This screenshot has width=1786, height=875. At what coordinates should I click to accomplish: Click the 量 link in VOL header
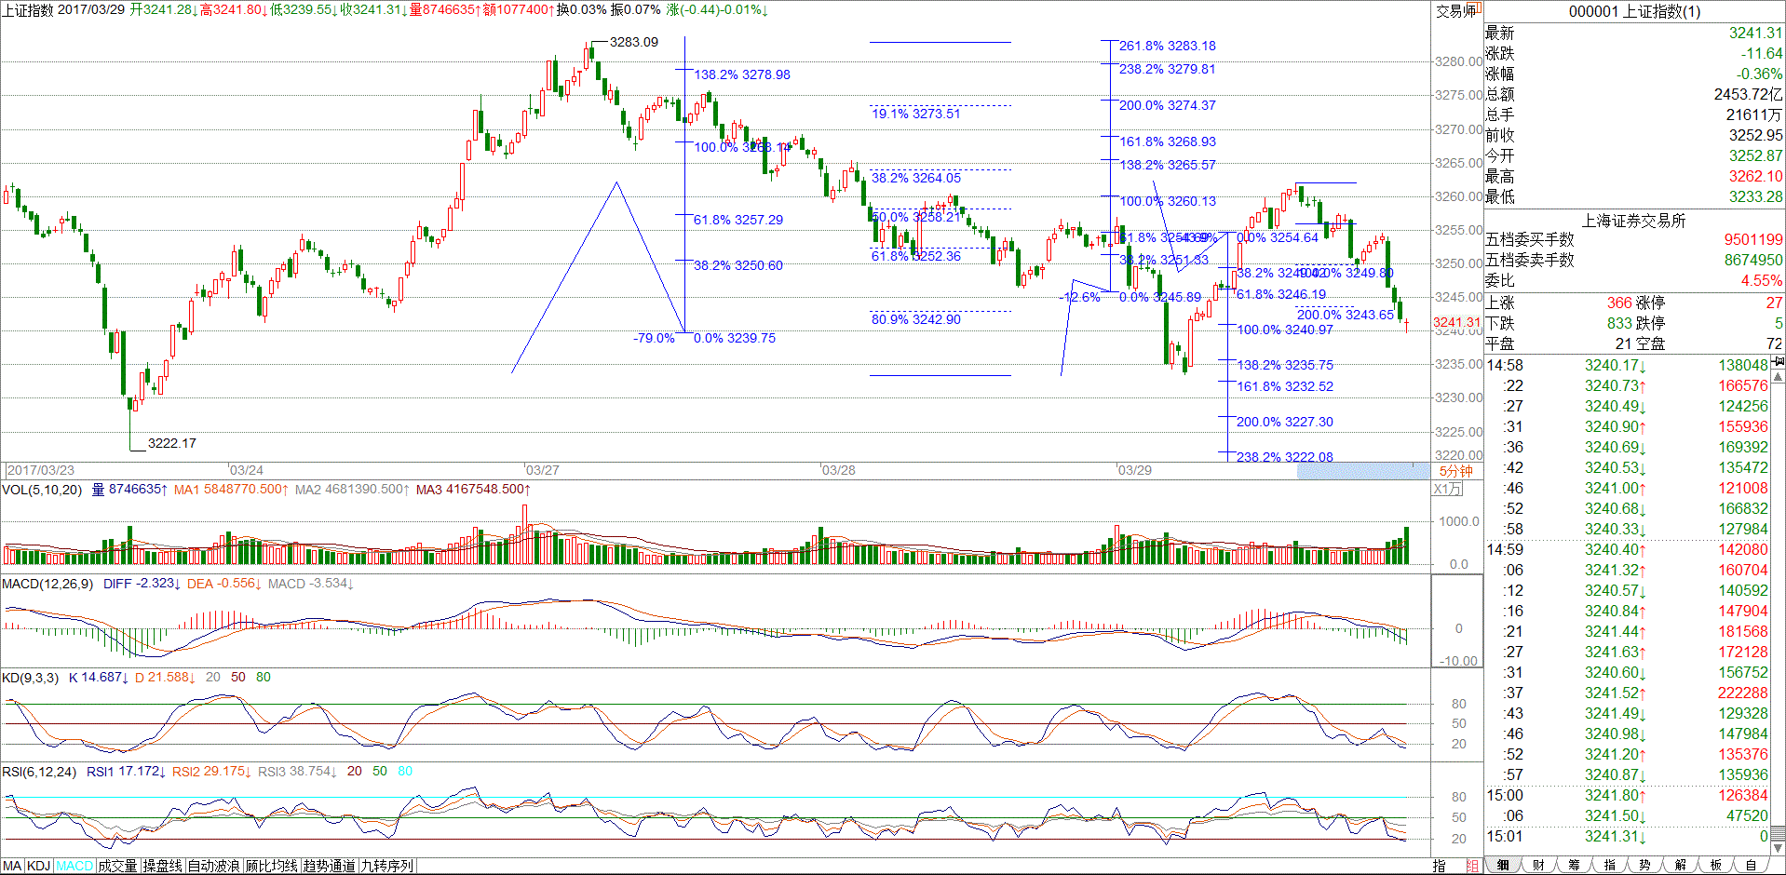pyautogui.click(x=98, y=490)
